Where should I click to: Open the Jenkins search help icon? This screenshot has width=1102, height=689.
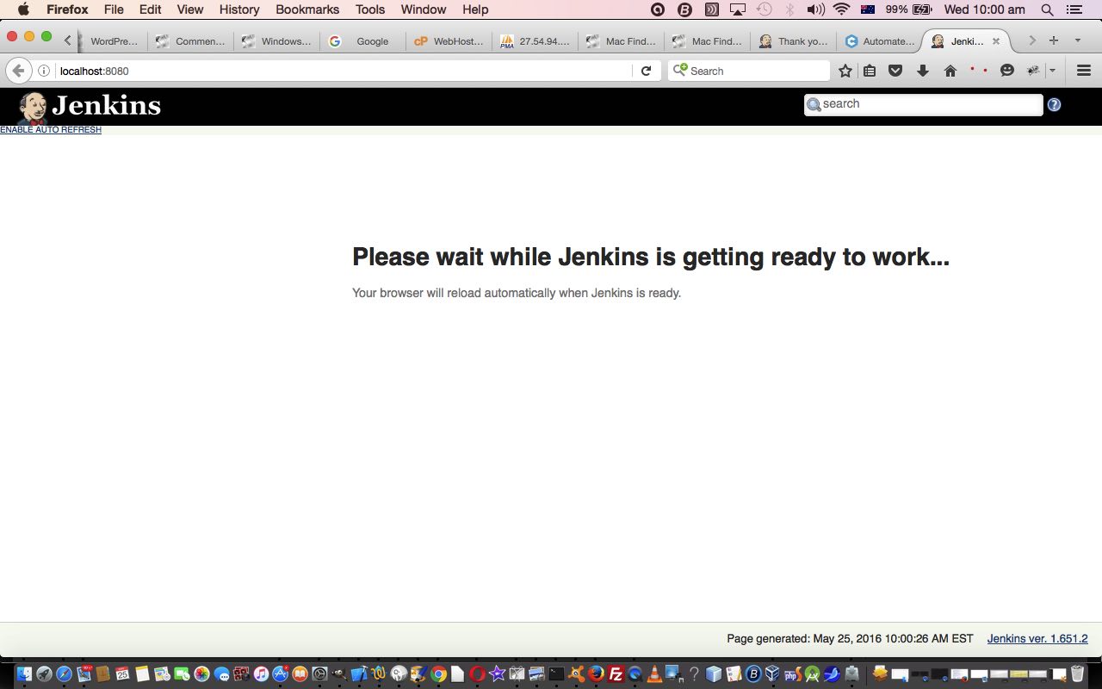tap(1054, 104)
